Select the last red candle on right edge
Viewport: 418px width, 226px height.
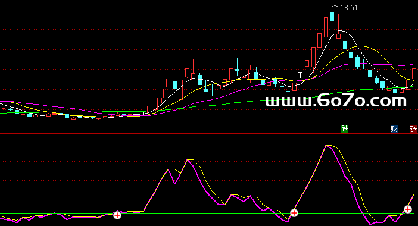(414, 74)
